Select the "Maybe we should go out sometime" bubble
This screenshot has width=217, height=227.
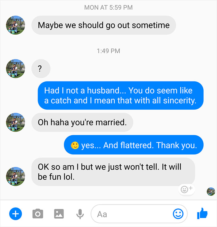[104, 25]
